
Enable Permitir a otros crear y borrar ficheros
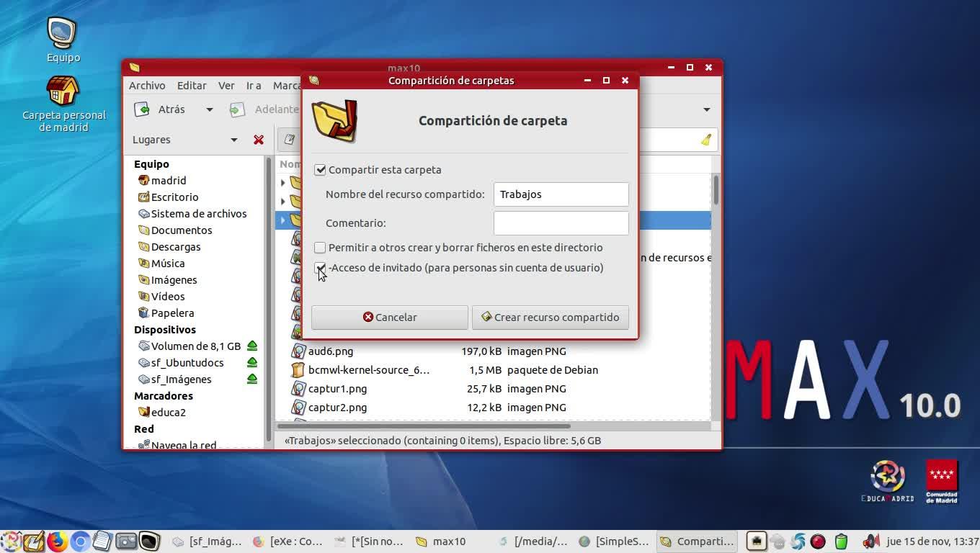click(320, 248)
